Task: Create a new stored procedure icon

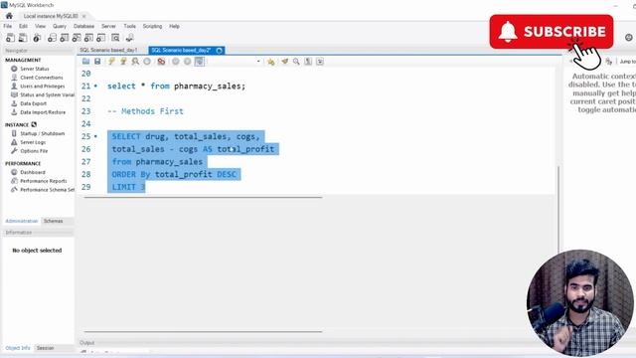Action: point(88,38)
